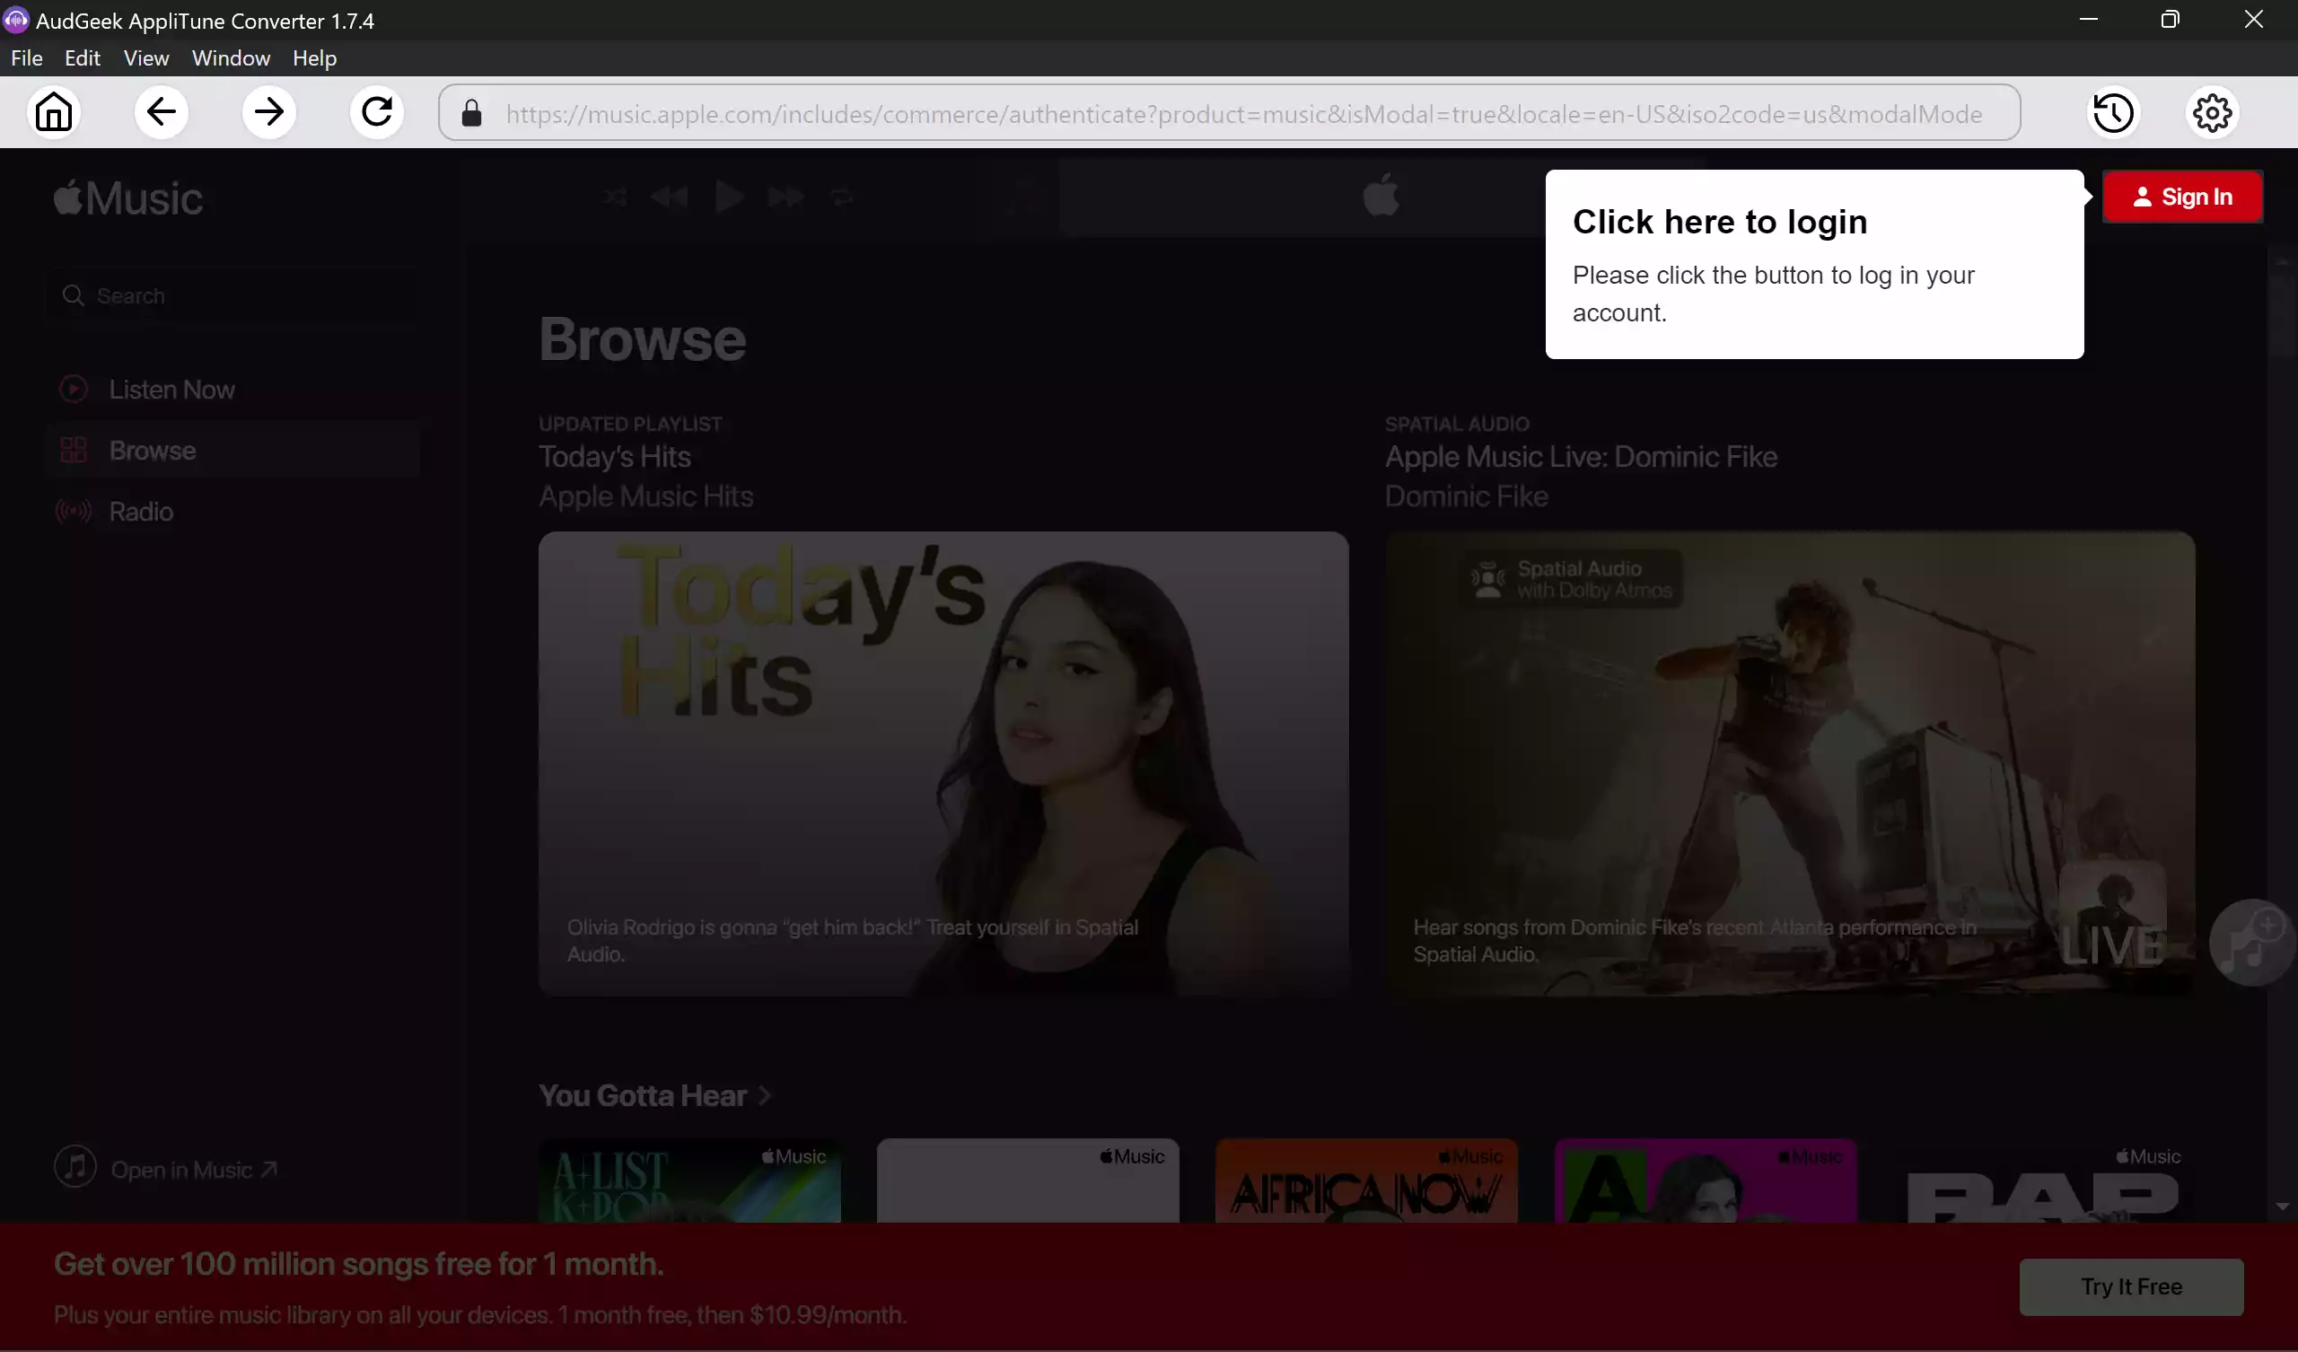The image size is (2298, 1352).
Task: Open the You Gotta Hear section link
Action: [654, 1095]
